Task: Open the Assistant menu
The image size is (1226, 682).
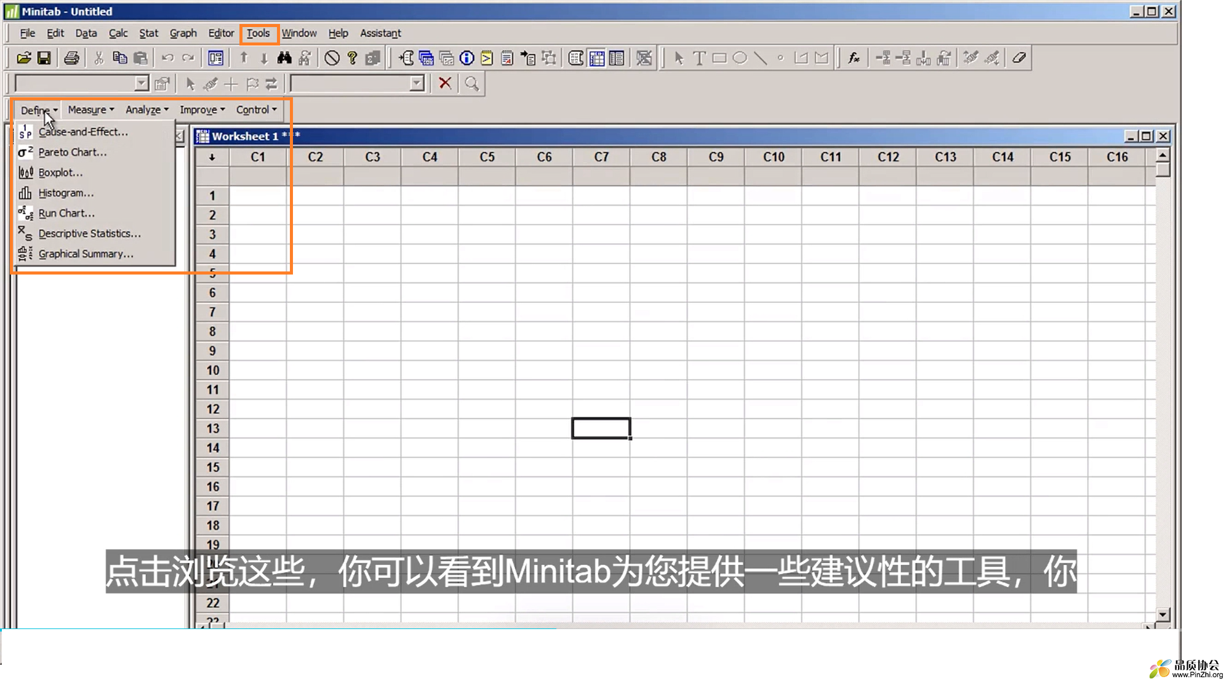Action: [380, 33]
